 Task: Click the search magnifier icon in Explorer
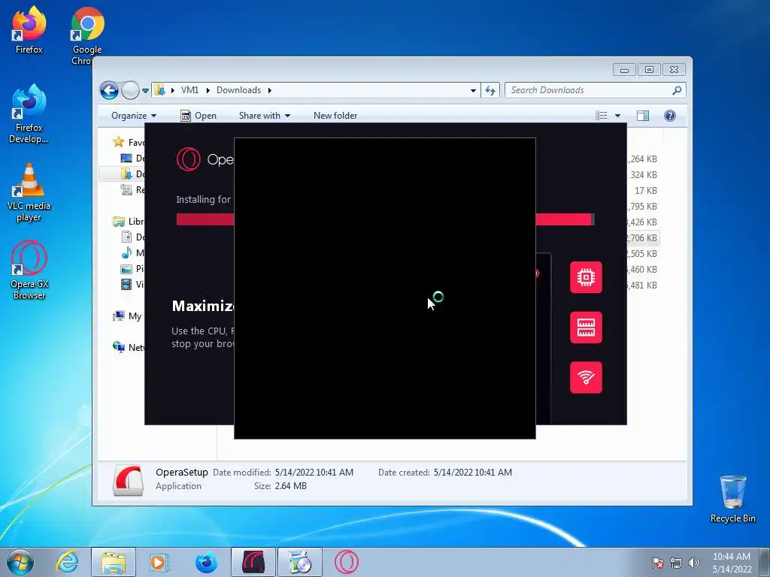[677, 90]
